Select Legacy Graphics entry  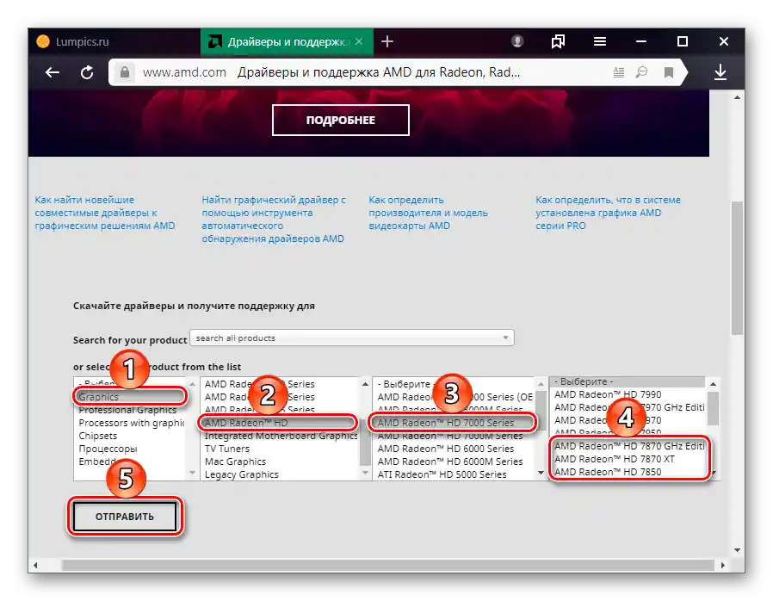pos(280,474)
